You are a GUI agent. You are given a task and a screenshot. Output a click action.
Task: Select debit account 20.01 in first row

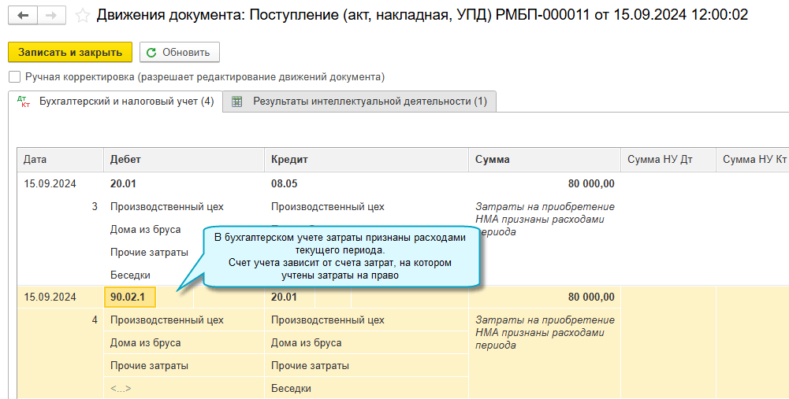[x=123, y=184]
